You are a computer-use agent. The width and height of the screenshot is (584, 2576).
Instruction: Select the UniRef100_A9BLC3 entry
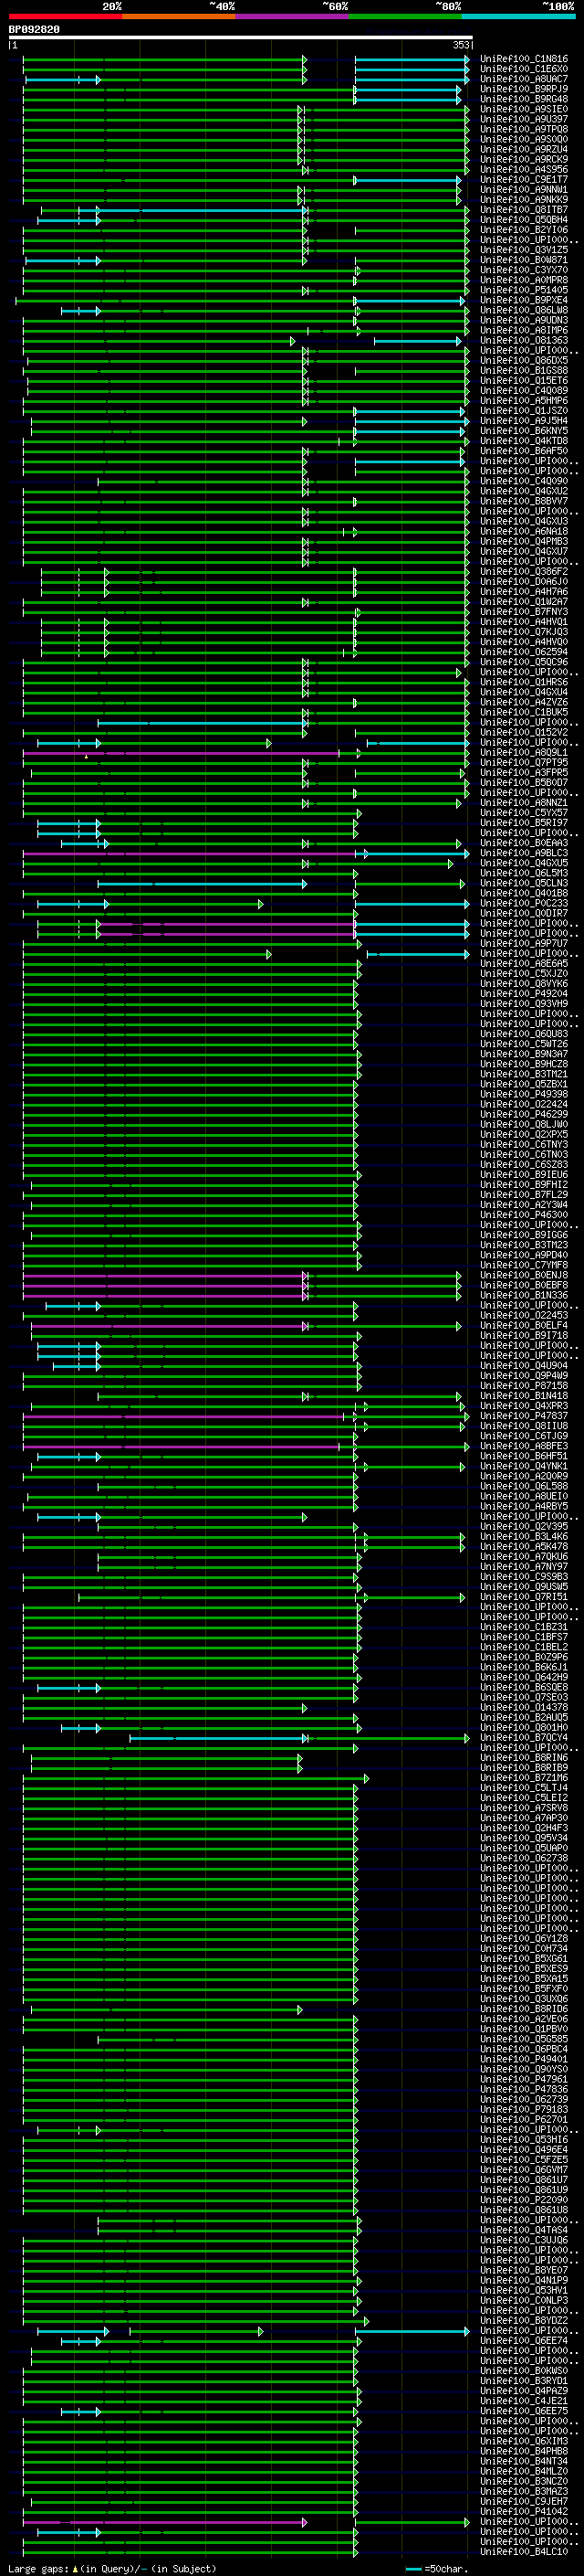click(524, 853)
